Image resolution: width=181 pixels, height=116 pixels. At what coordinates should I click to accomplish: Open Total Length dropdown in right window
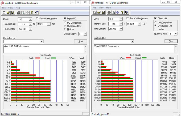(121, 29)
